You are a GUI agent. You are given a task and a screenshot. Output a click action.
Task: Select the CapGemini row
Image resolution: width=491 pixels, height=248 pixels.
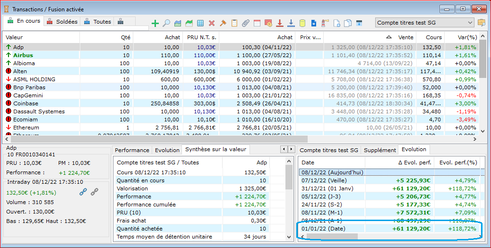click(241, 95)
